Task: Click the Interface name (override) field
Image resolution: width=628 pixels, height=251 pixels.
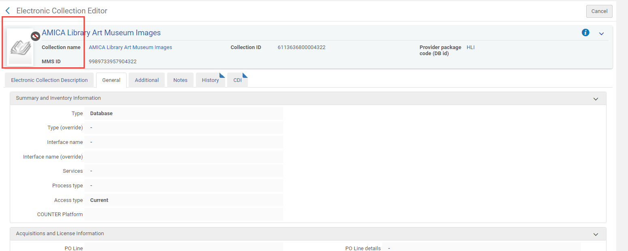Action: pyautogui.click(x=184, y=157)
